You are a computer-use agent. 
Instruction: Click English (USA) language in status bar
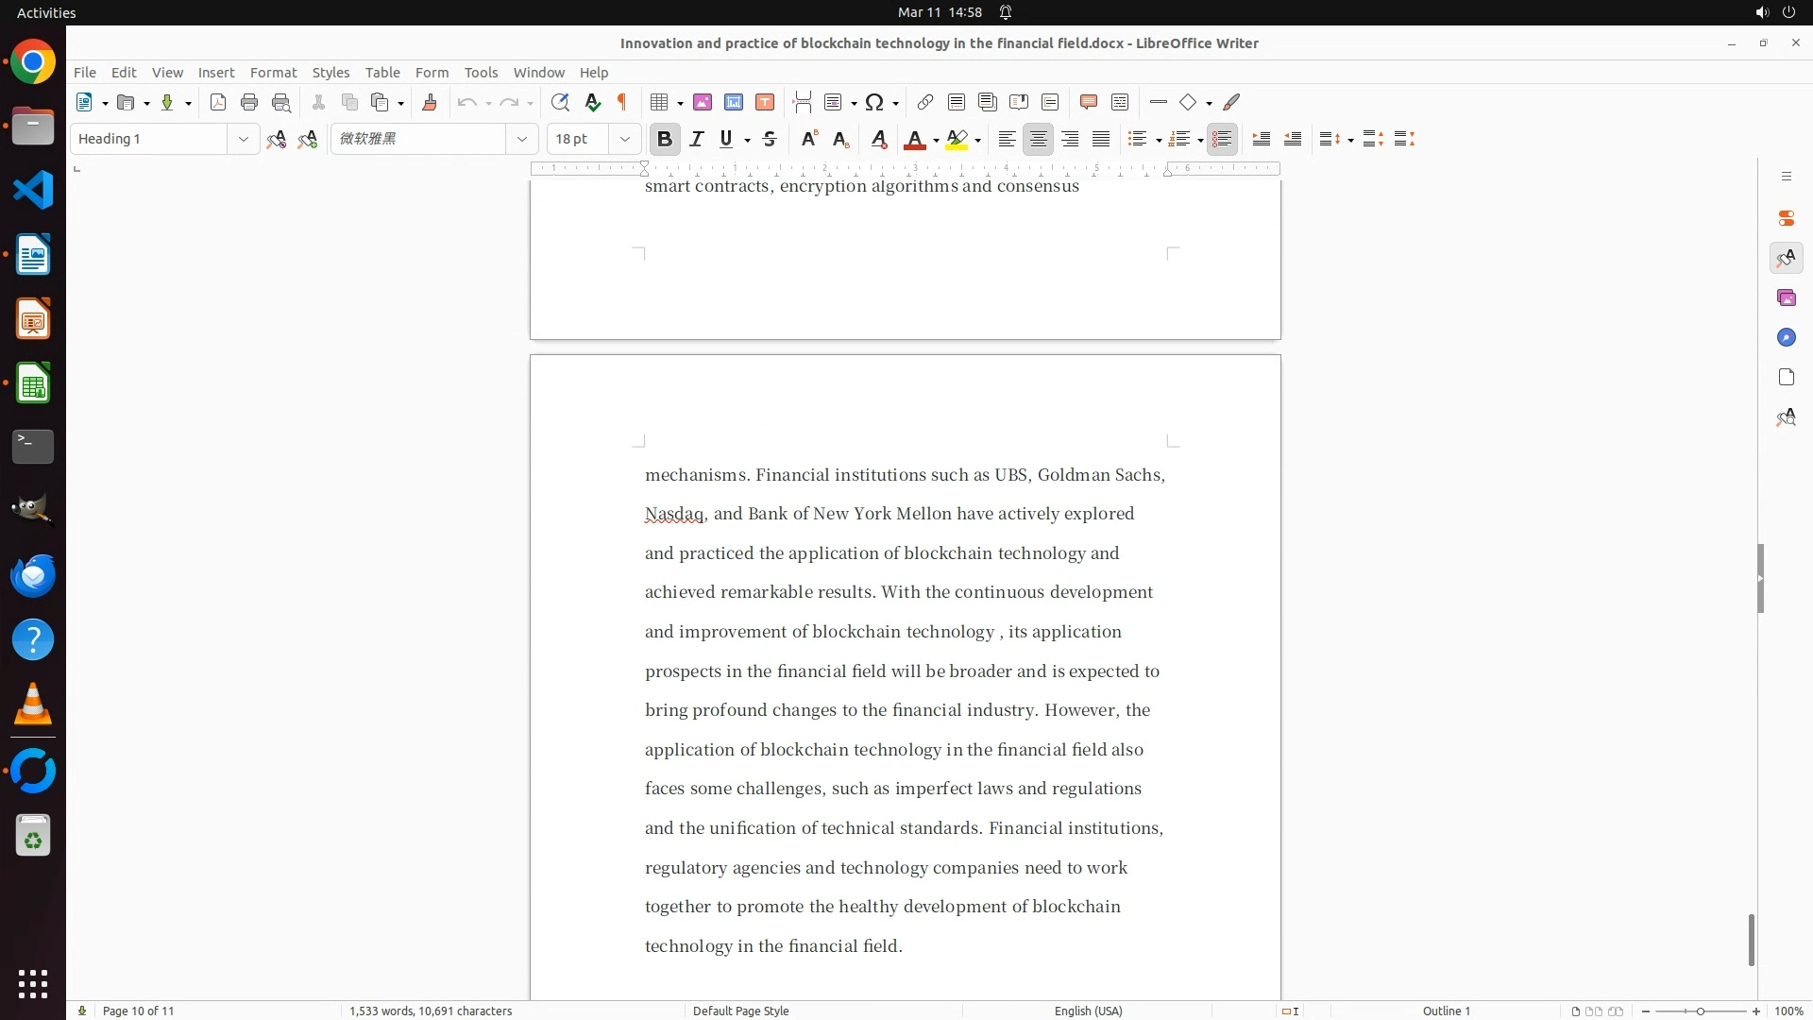point(1088,1011)
